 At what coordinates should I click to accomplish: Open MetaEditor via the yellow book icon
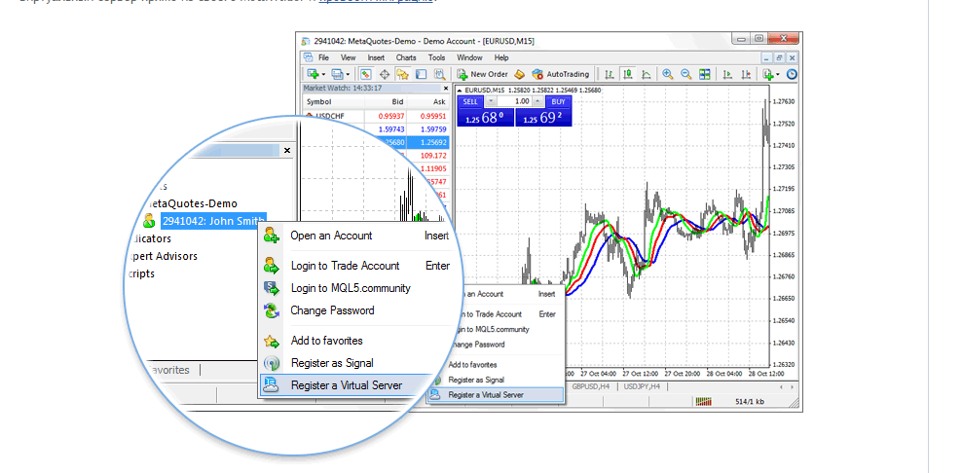[519, 74]
